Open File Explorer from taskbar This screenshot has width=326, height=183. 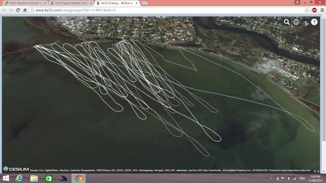[x=34, y=178]
